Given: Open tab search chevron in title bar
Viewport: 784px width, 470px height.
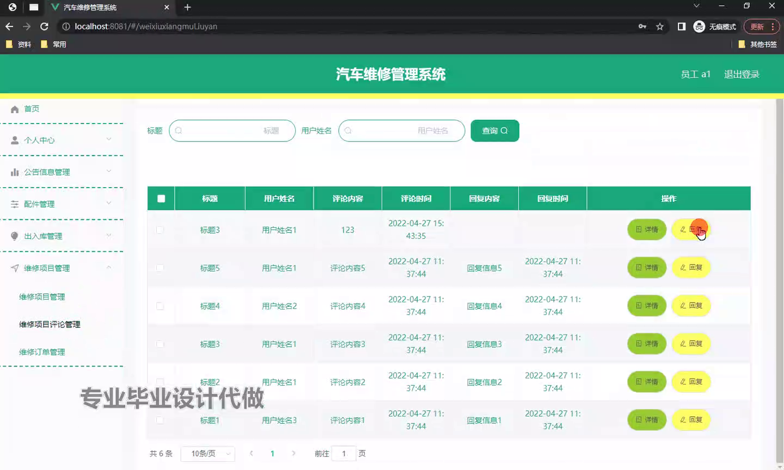Looking at the screenshot, I should coord(696,6).
